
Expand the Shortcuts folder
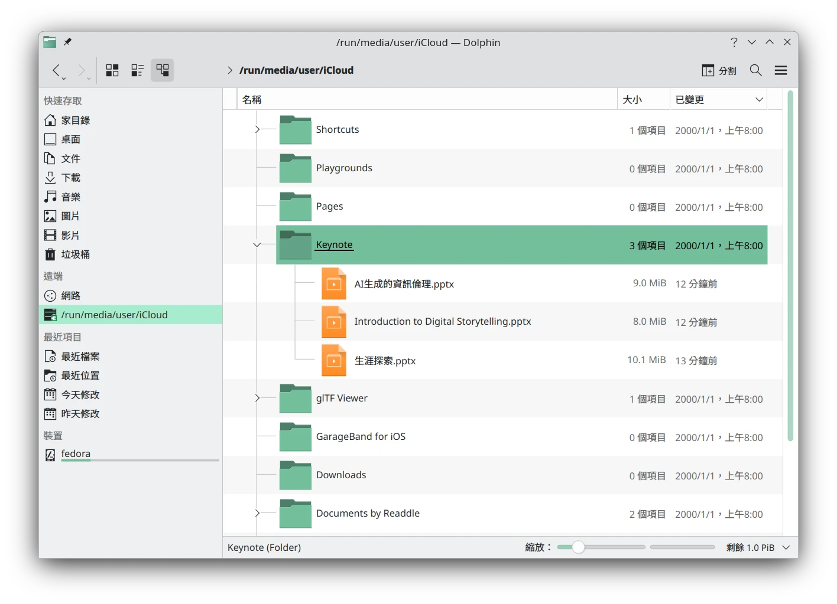(x=257, y=130)
